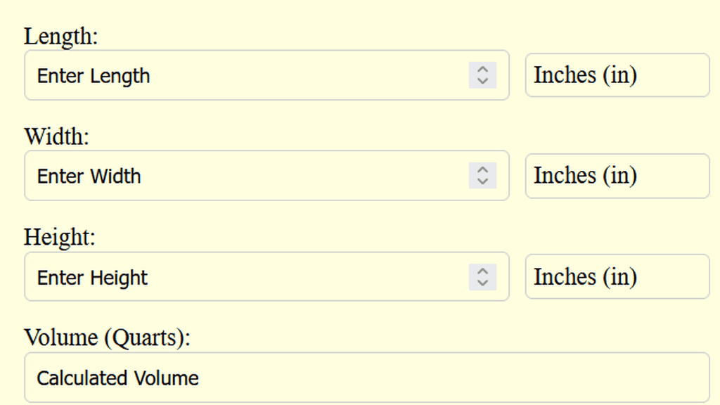Expand the Width unit selector
The image size is (720, 405).
(617, 176)
